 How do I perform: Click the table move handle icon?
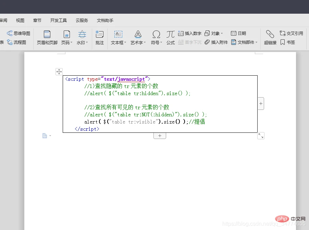point(59,72)
